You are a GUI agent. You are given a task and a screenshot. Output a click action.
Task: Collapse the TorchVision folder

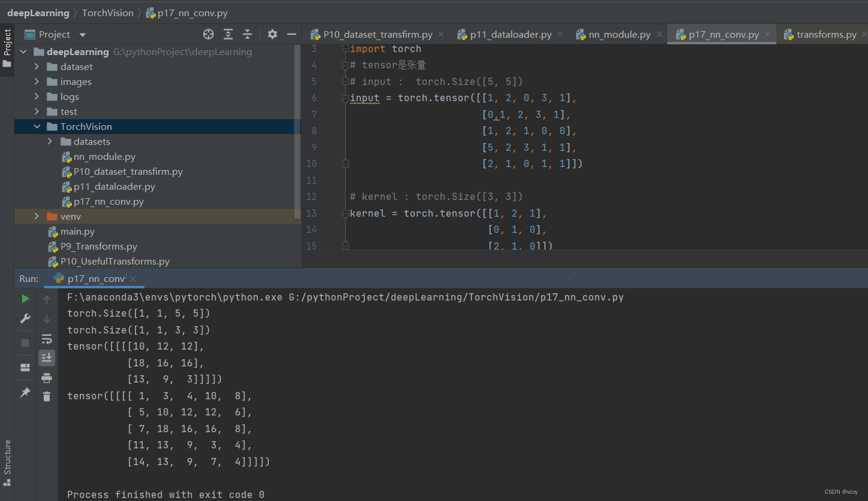pos(37,126)
